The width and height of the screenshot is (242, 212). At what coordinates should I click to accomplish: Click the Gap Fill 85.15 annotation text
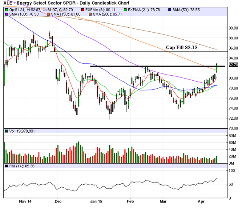[181, 48]
